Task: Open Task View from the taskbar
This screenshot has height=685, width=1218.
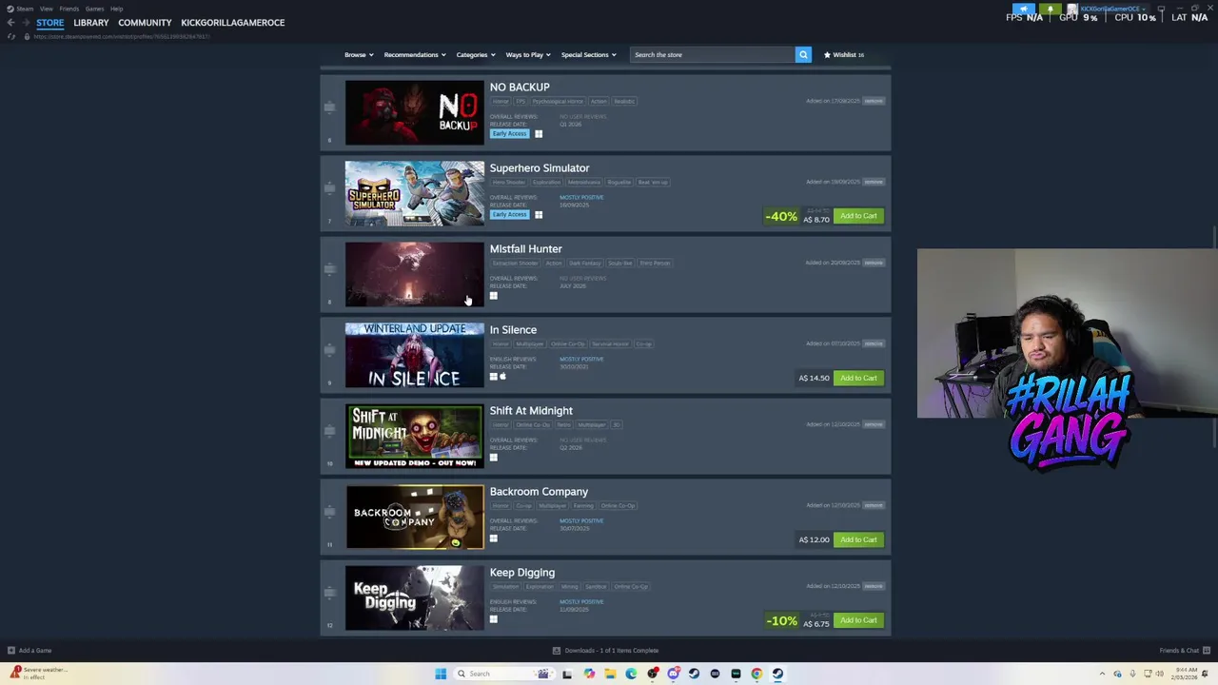Action: point(567,674)
